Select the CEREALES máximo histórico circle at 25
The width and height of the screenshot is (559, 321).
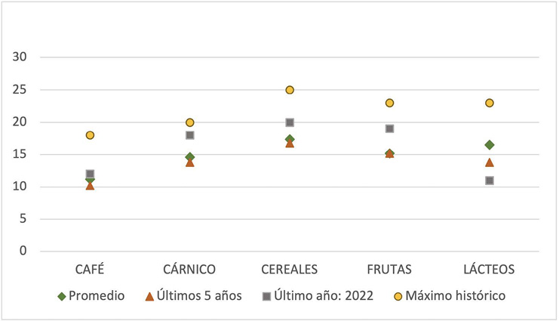tap(290, 90)
